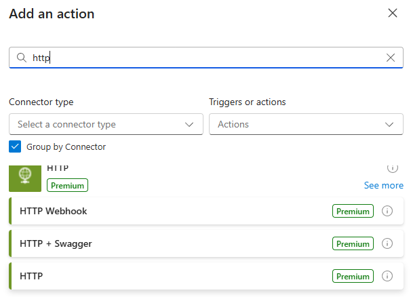411x297 pixels.
Task: Select the HTTP Webhook action
Action: tap(54, 211)
